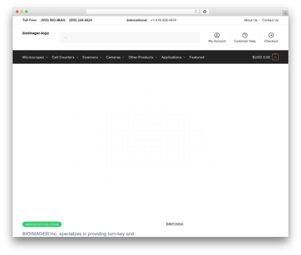Click the Customer Help question icon
Screen dimensions: 301x255
(244, 35)
